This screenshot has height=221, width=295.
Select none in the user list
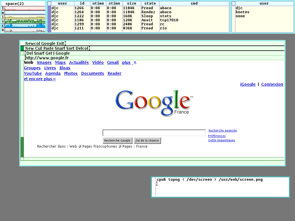pyautogui.click(x=240, y=16)
